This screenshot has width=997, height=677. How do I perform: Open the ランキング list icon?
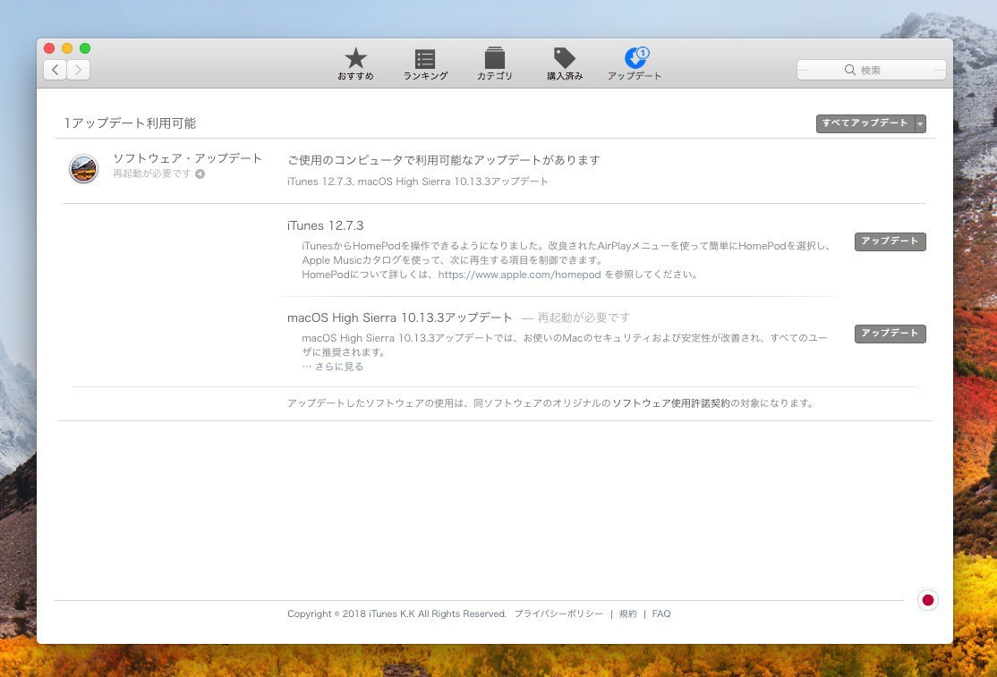point(425,59)
